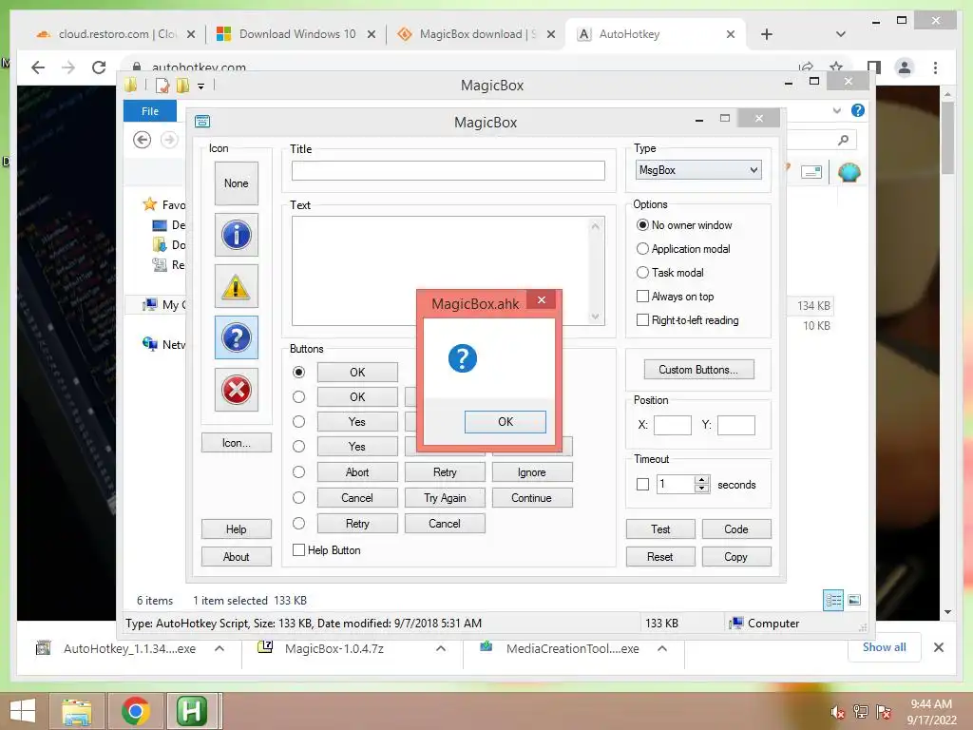973x730 pixels.
Task: Click the None icon option
Action: (236, 183)
